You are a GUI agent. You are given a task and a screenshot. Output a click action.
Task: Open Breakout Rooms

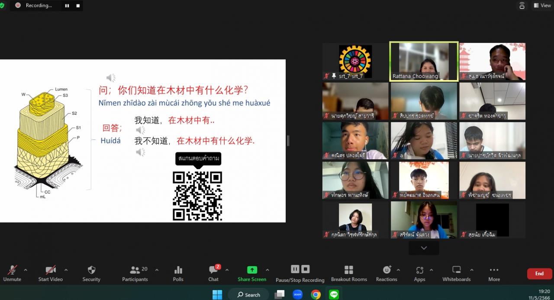pyautogui.click(x=349, y=274)
